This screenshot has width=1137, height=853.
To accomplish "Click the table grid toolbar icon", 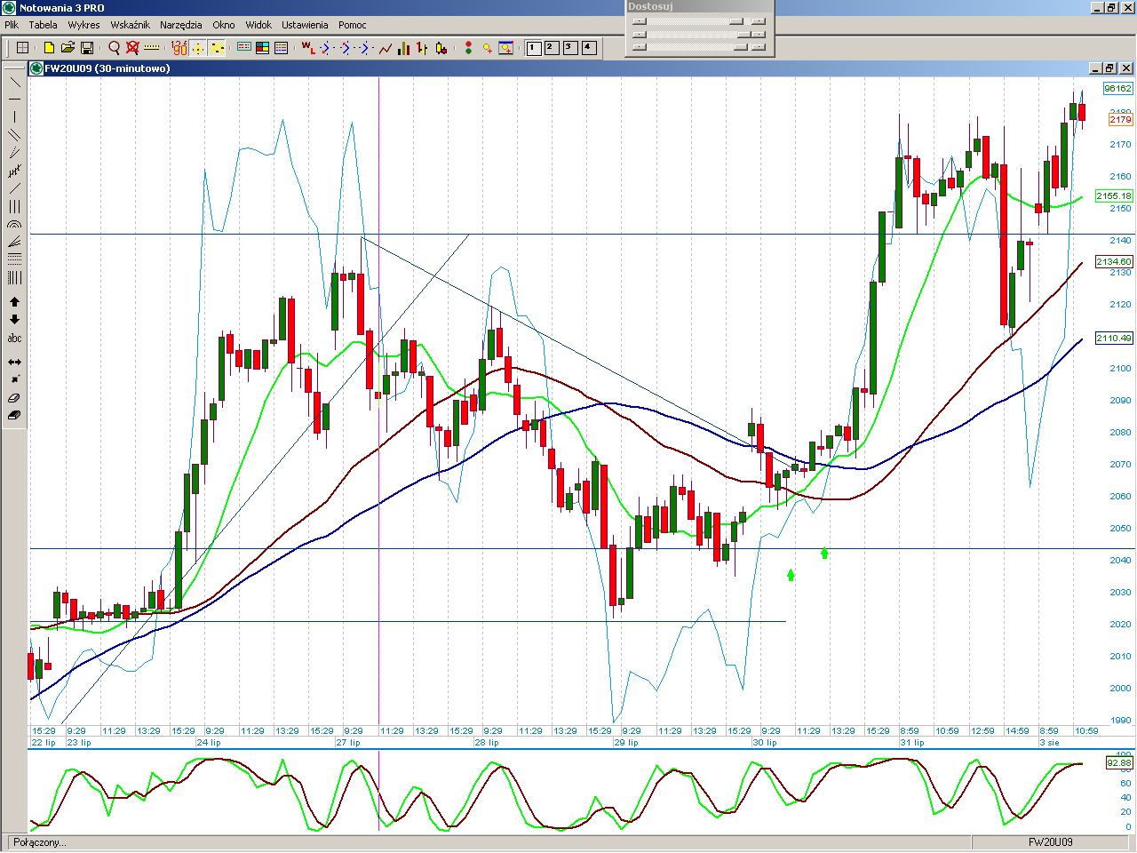I will (x=23, y=48).
